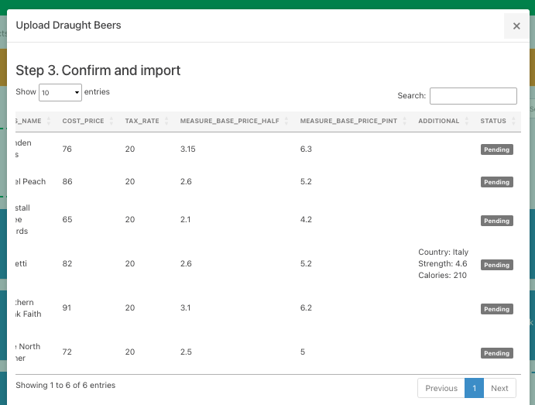Close the Upload Draught Beers dialog
Screen dimensions: 535x405
[x=516, y=26]
